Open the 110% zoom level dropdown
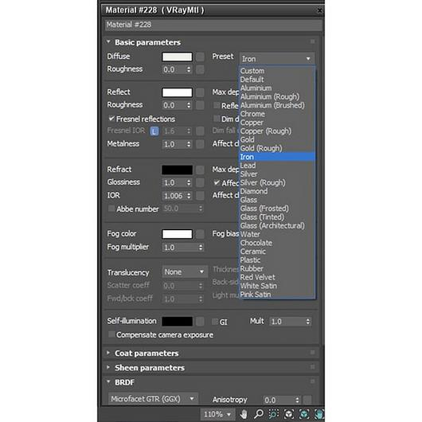422x422 pixels. [x=217, y=414]
